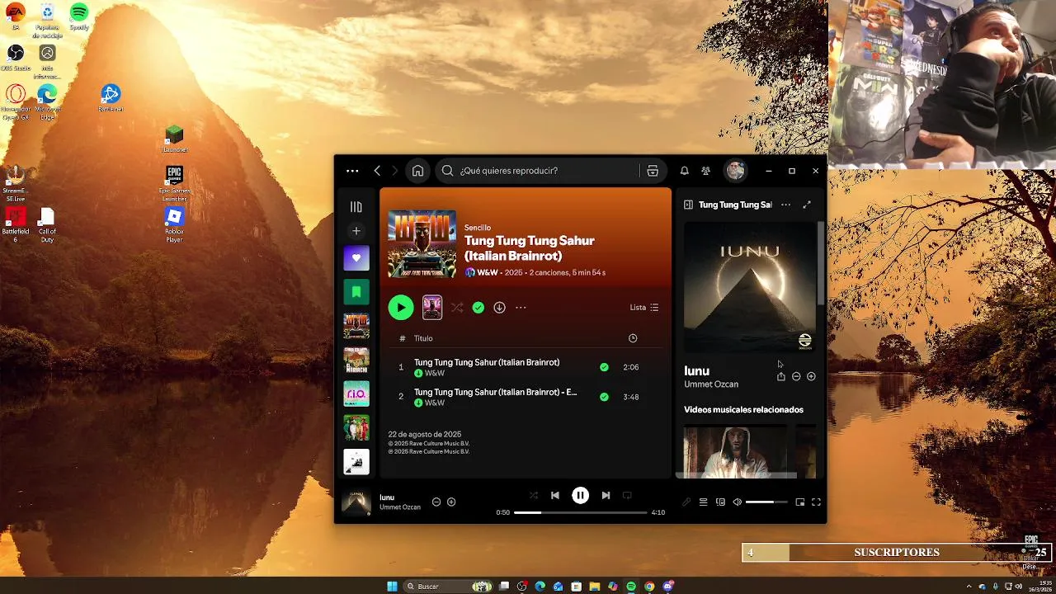Toggle the saved-to-library green checkmark for album

tap(478, 308)
